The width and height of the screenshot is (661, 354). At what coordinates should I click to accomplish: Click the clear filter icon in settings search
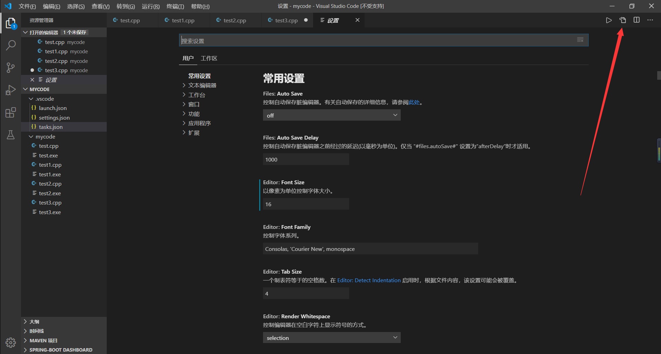pyautogui.click(x=580, y=40)
